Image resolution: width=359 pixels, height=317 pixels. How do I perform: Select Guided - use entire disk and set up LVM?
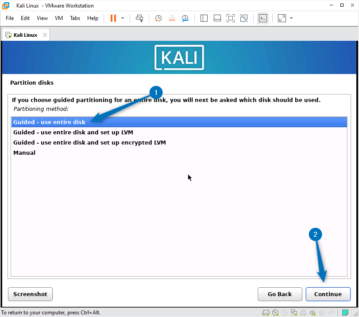tap(73, 132)
